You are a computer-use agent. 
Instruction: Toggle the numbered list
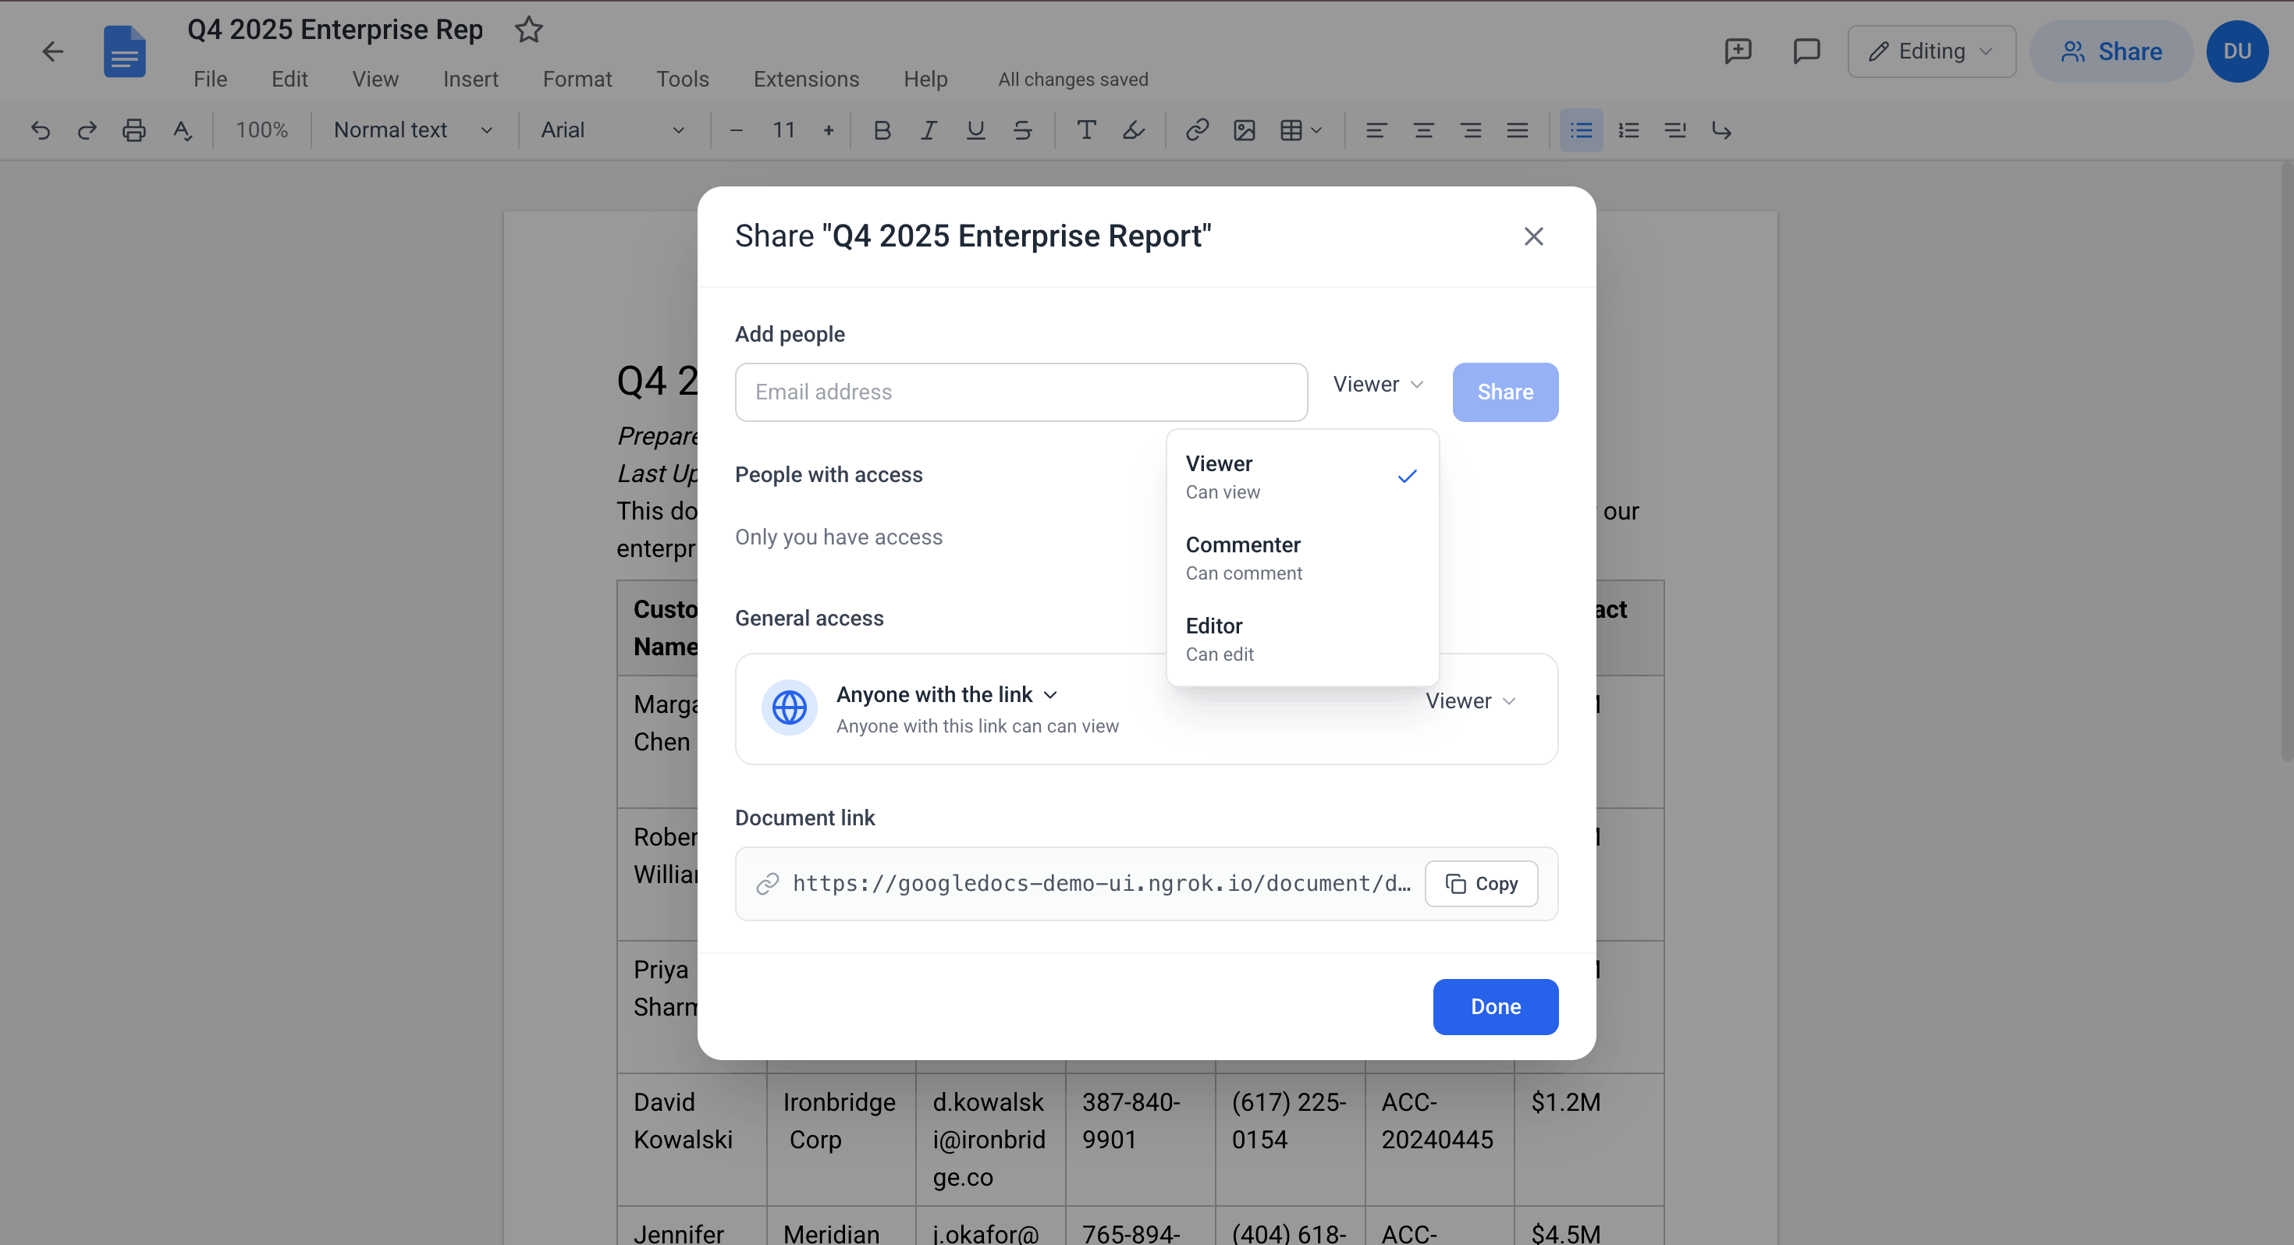(x=1628, y=130)
